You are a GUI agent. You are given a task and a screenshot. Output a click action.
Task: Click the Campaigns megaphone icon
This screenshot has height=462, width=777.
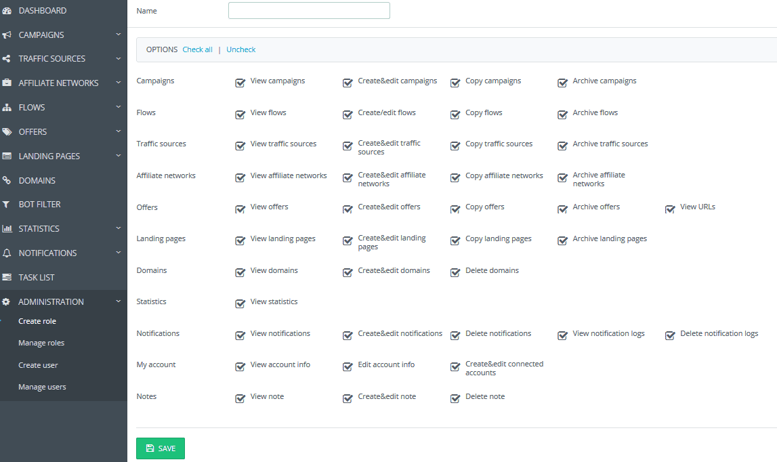(x=7, y=35)
